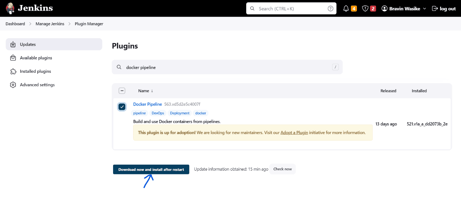Click the Installed plugins puzzle icon
The height and width of the screenshot is (197, 461).
click(x=13, y=71)
